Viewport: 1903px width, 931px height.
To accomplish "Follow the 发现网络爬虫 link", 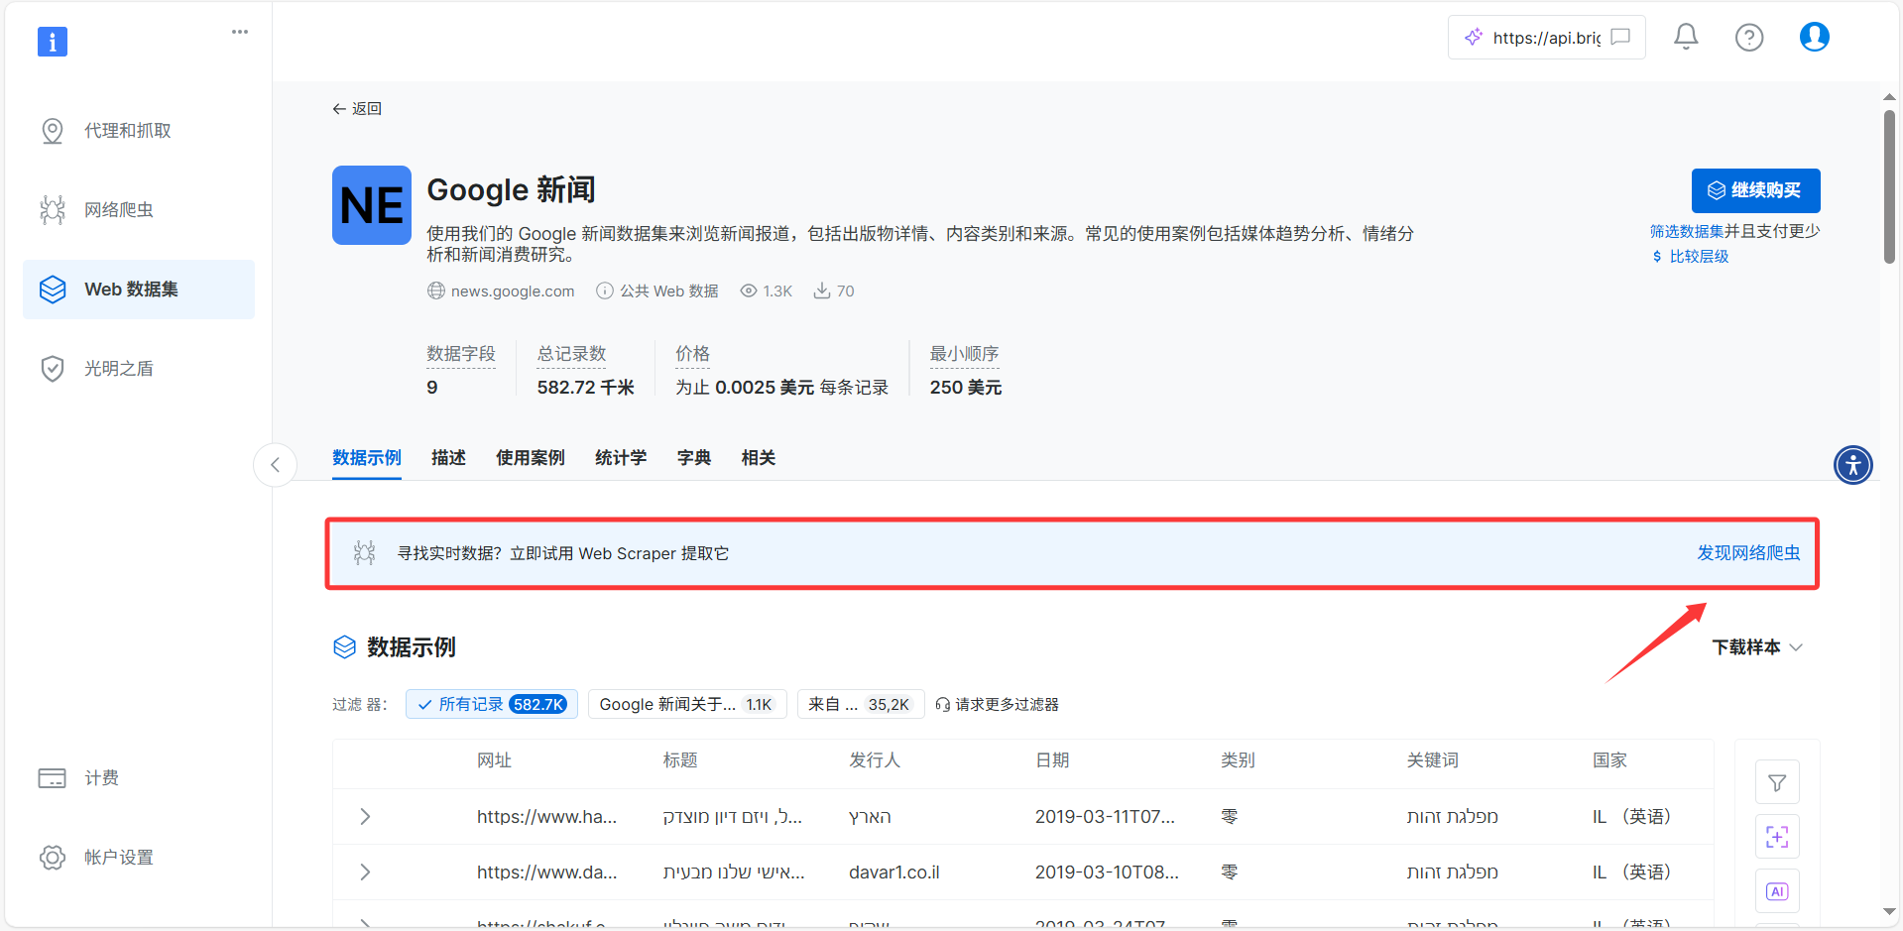I will (1747, 553).
